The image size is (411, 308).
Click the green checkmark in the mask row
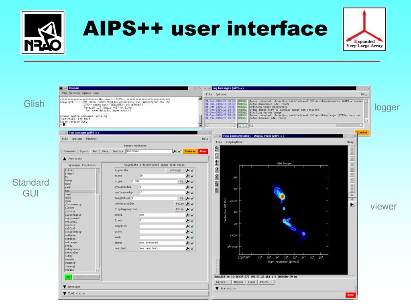click(x=192, y=237)
